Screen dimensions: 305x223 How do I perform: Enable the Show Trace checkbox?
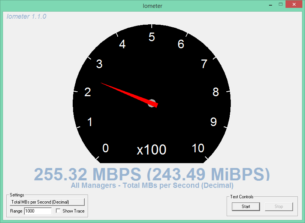58,211
